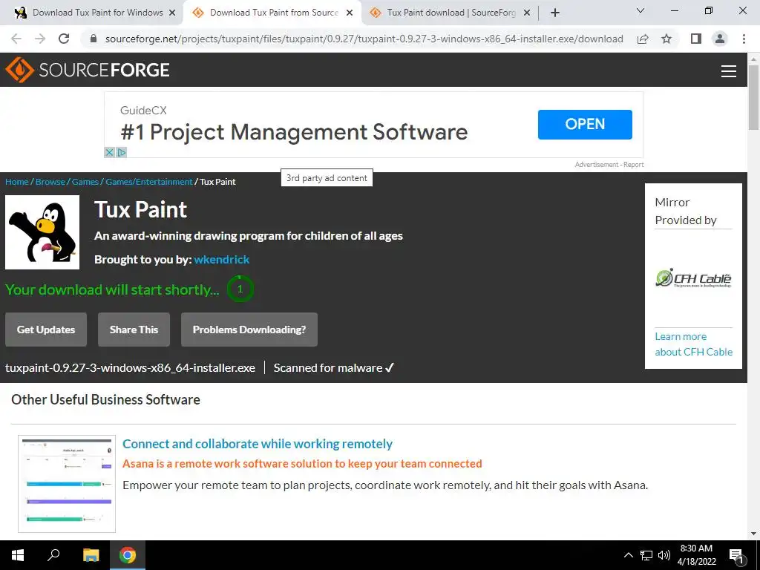
Task: Open Games/Entertainment breadcrumb link
Action: coord(149,182)
